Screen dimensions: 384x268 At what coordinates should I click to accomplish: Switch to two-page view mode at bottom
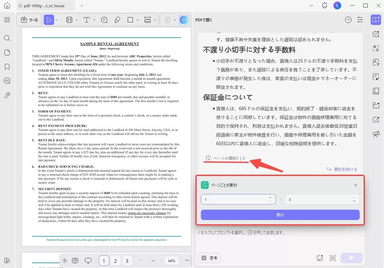pos(75,260)
